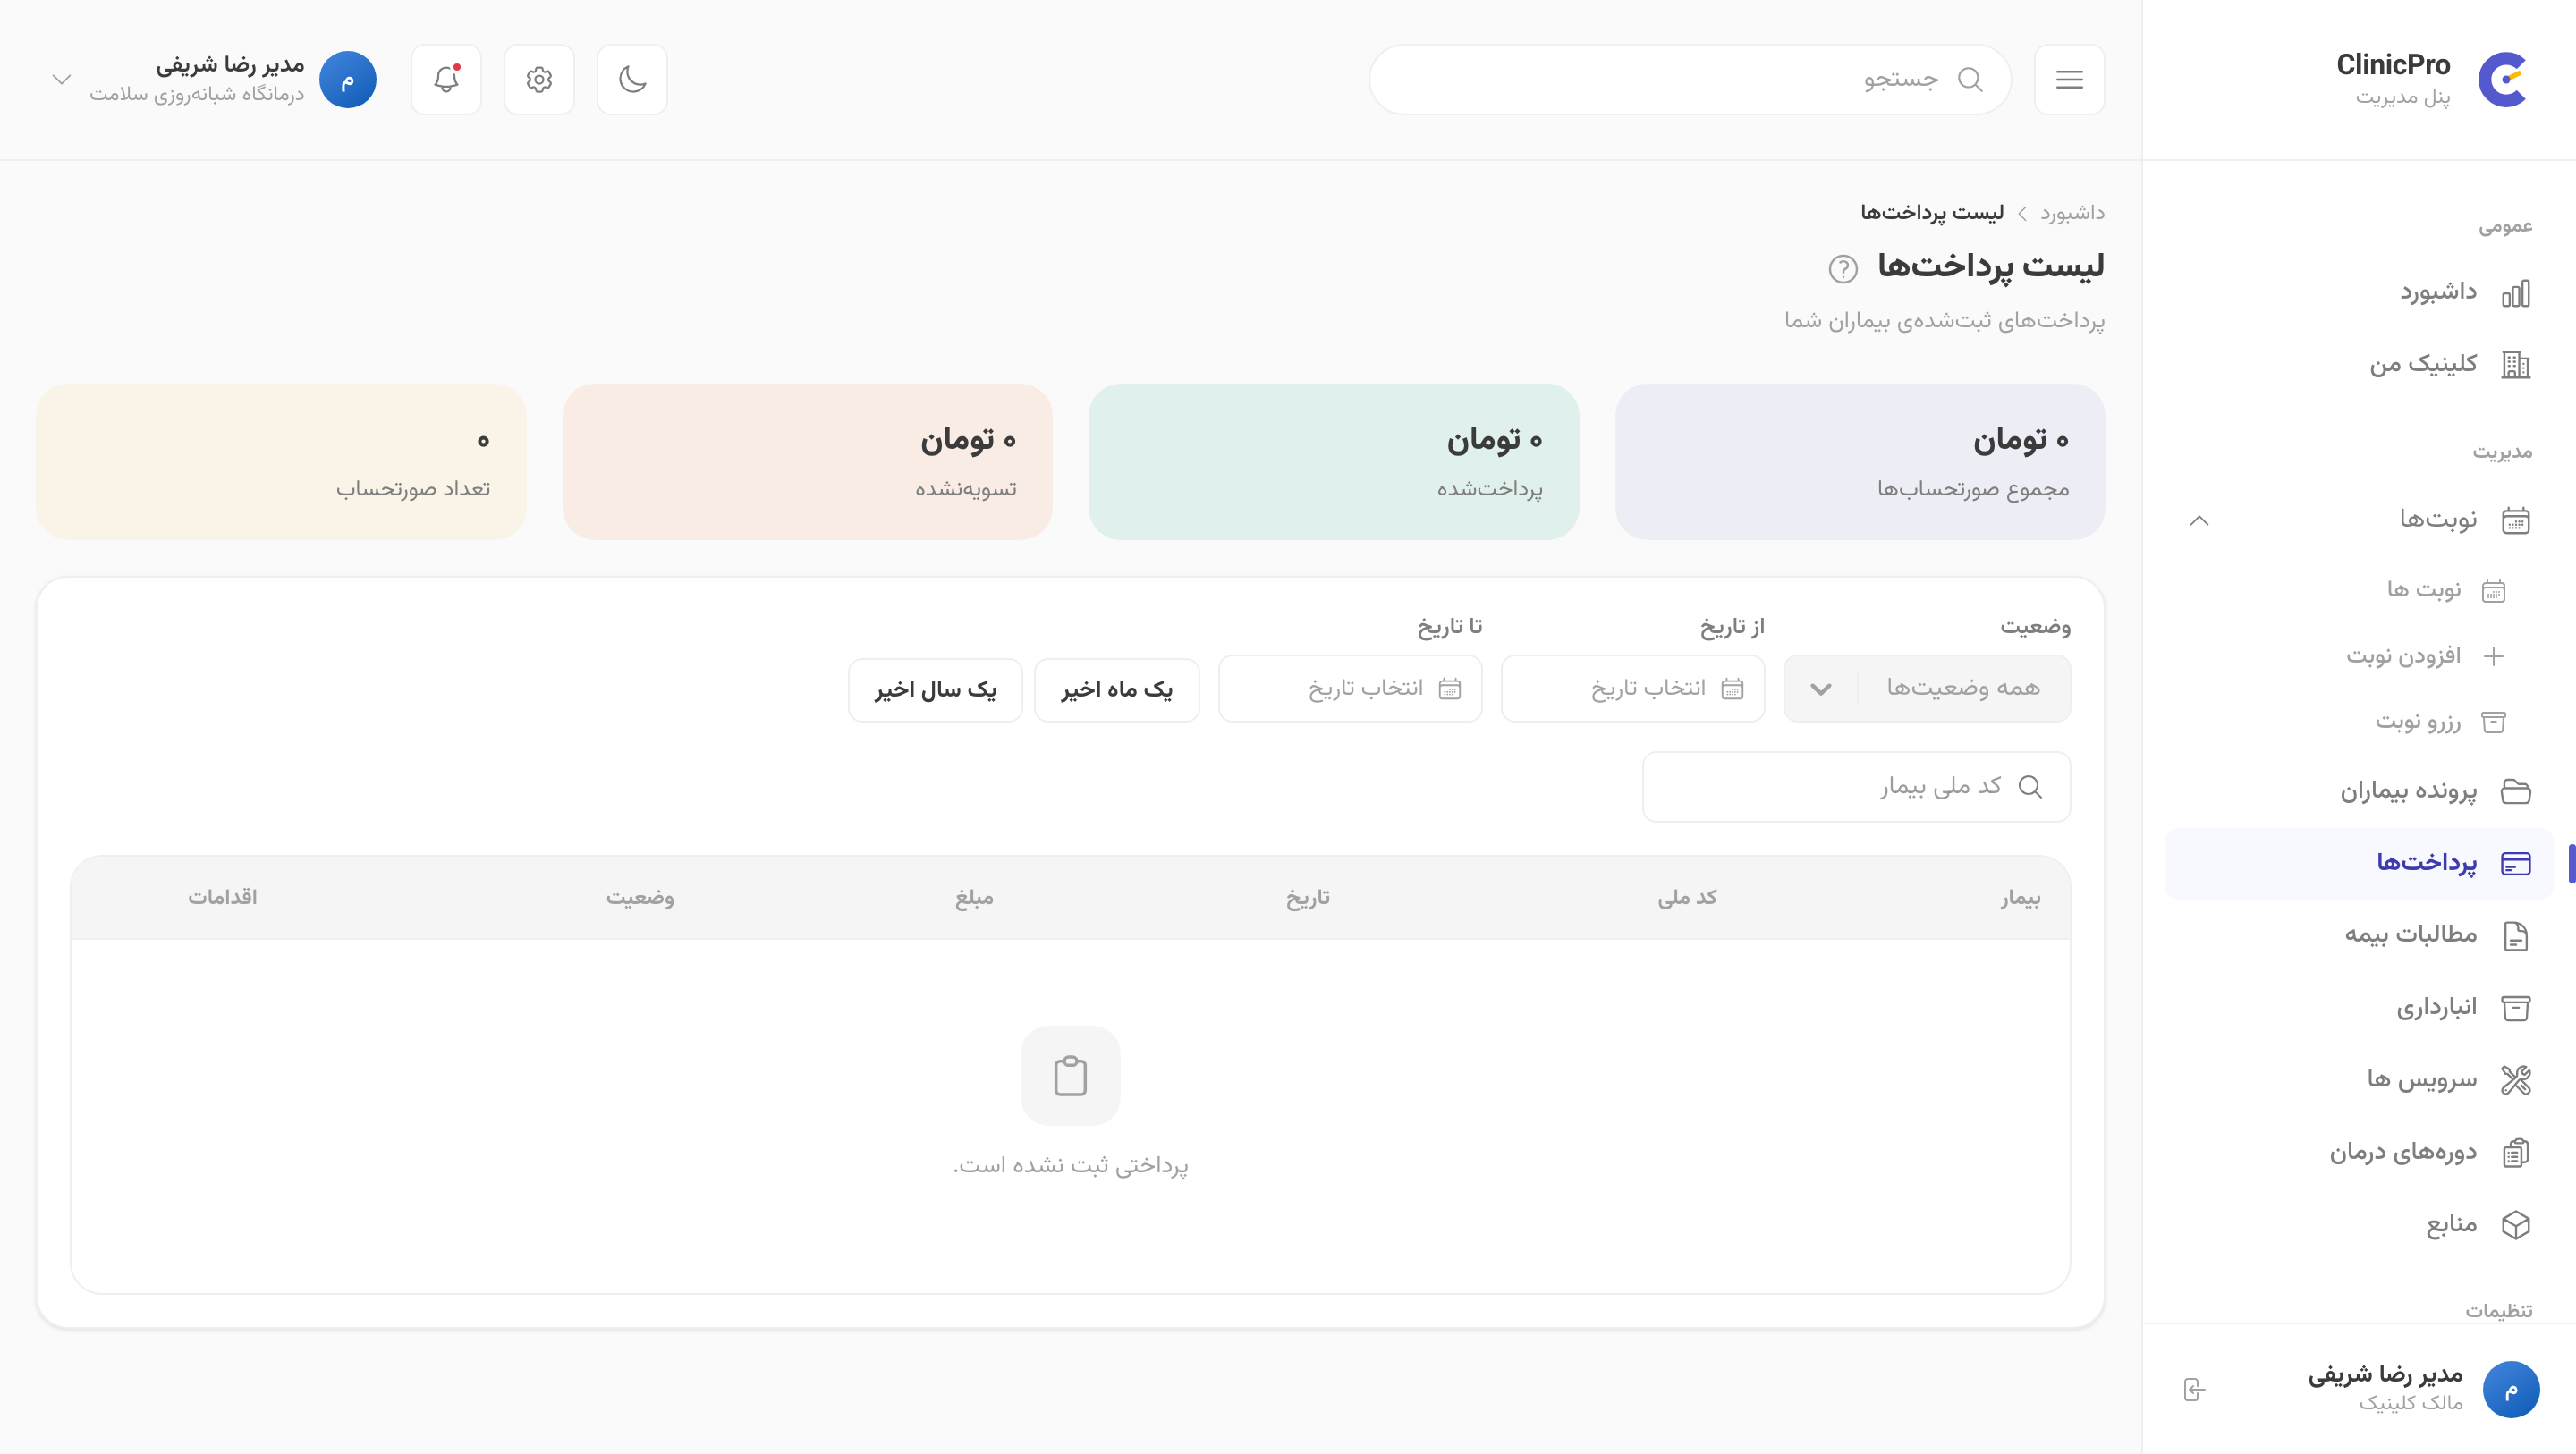Click the calendar icon in the تا تاریخ field
Image resolution: width=2576 pixels, height=1454 pixels.
1449,688
